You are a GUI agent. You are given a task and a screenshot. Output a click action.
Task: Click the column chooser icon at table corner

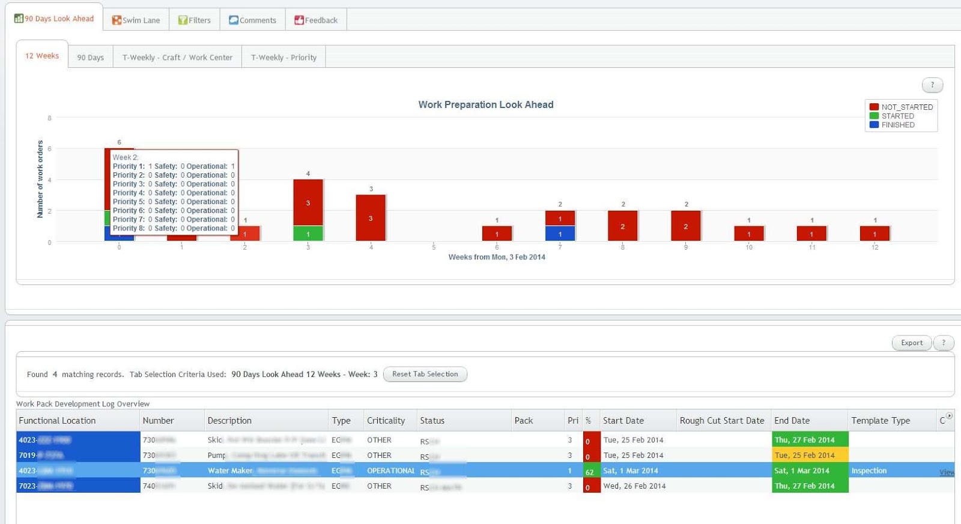tap(949, 415)
